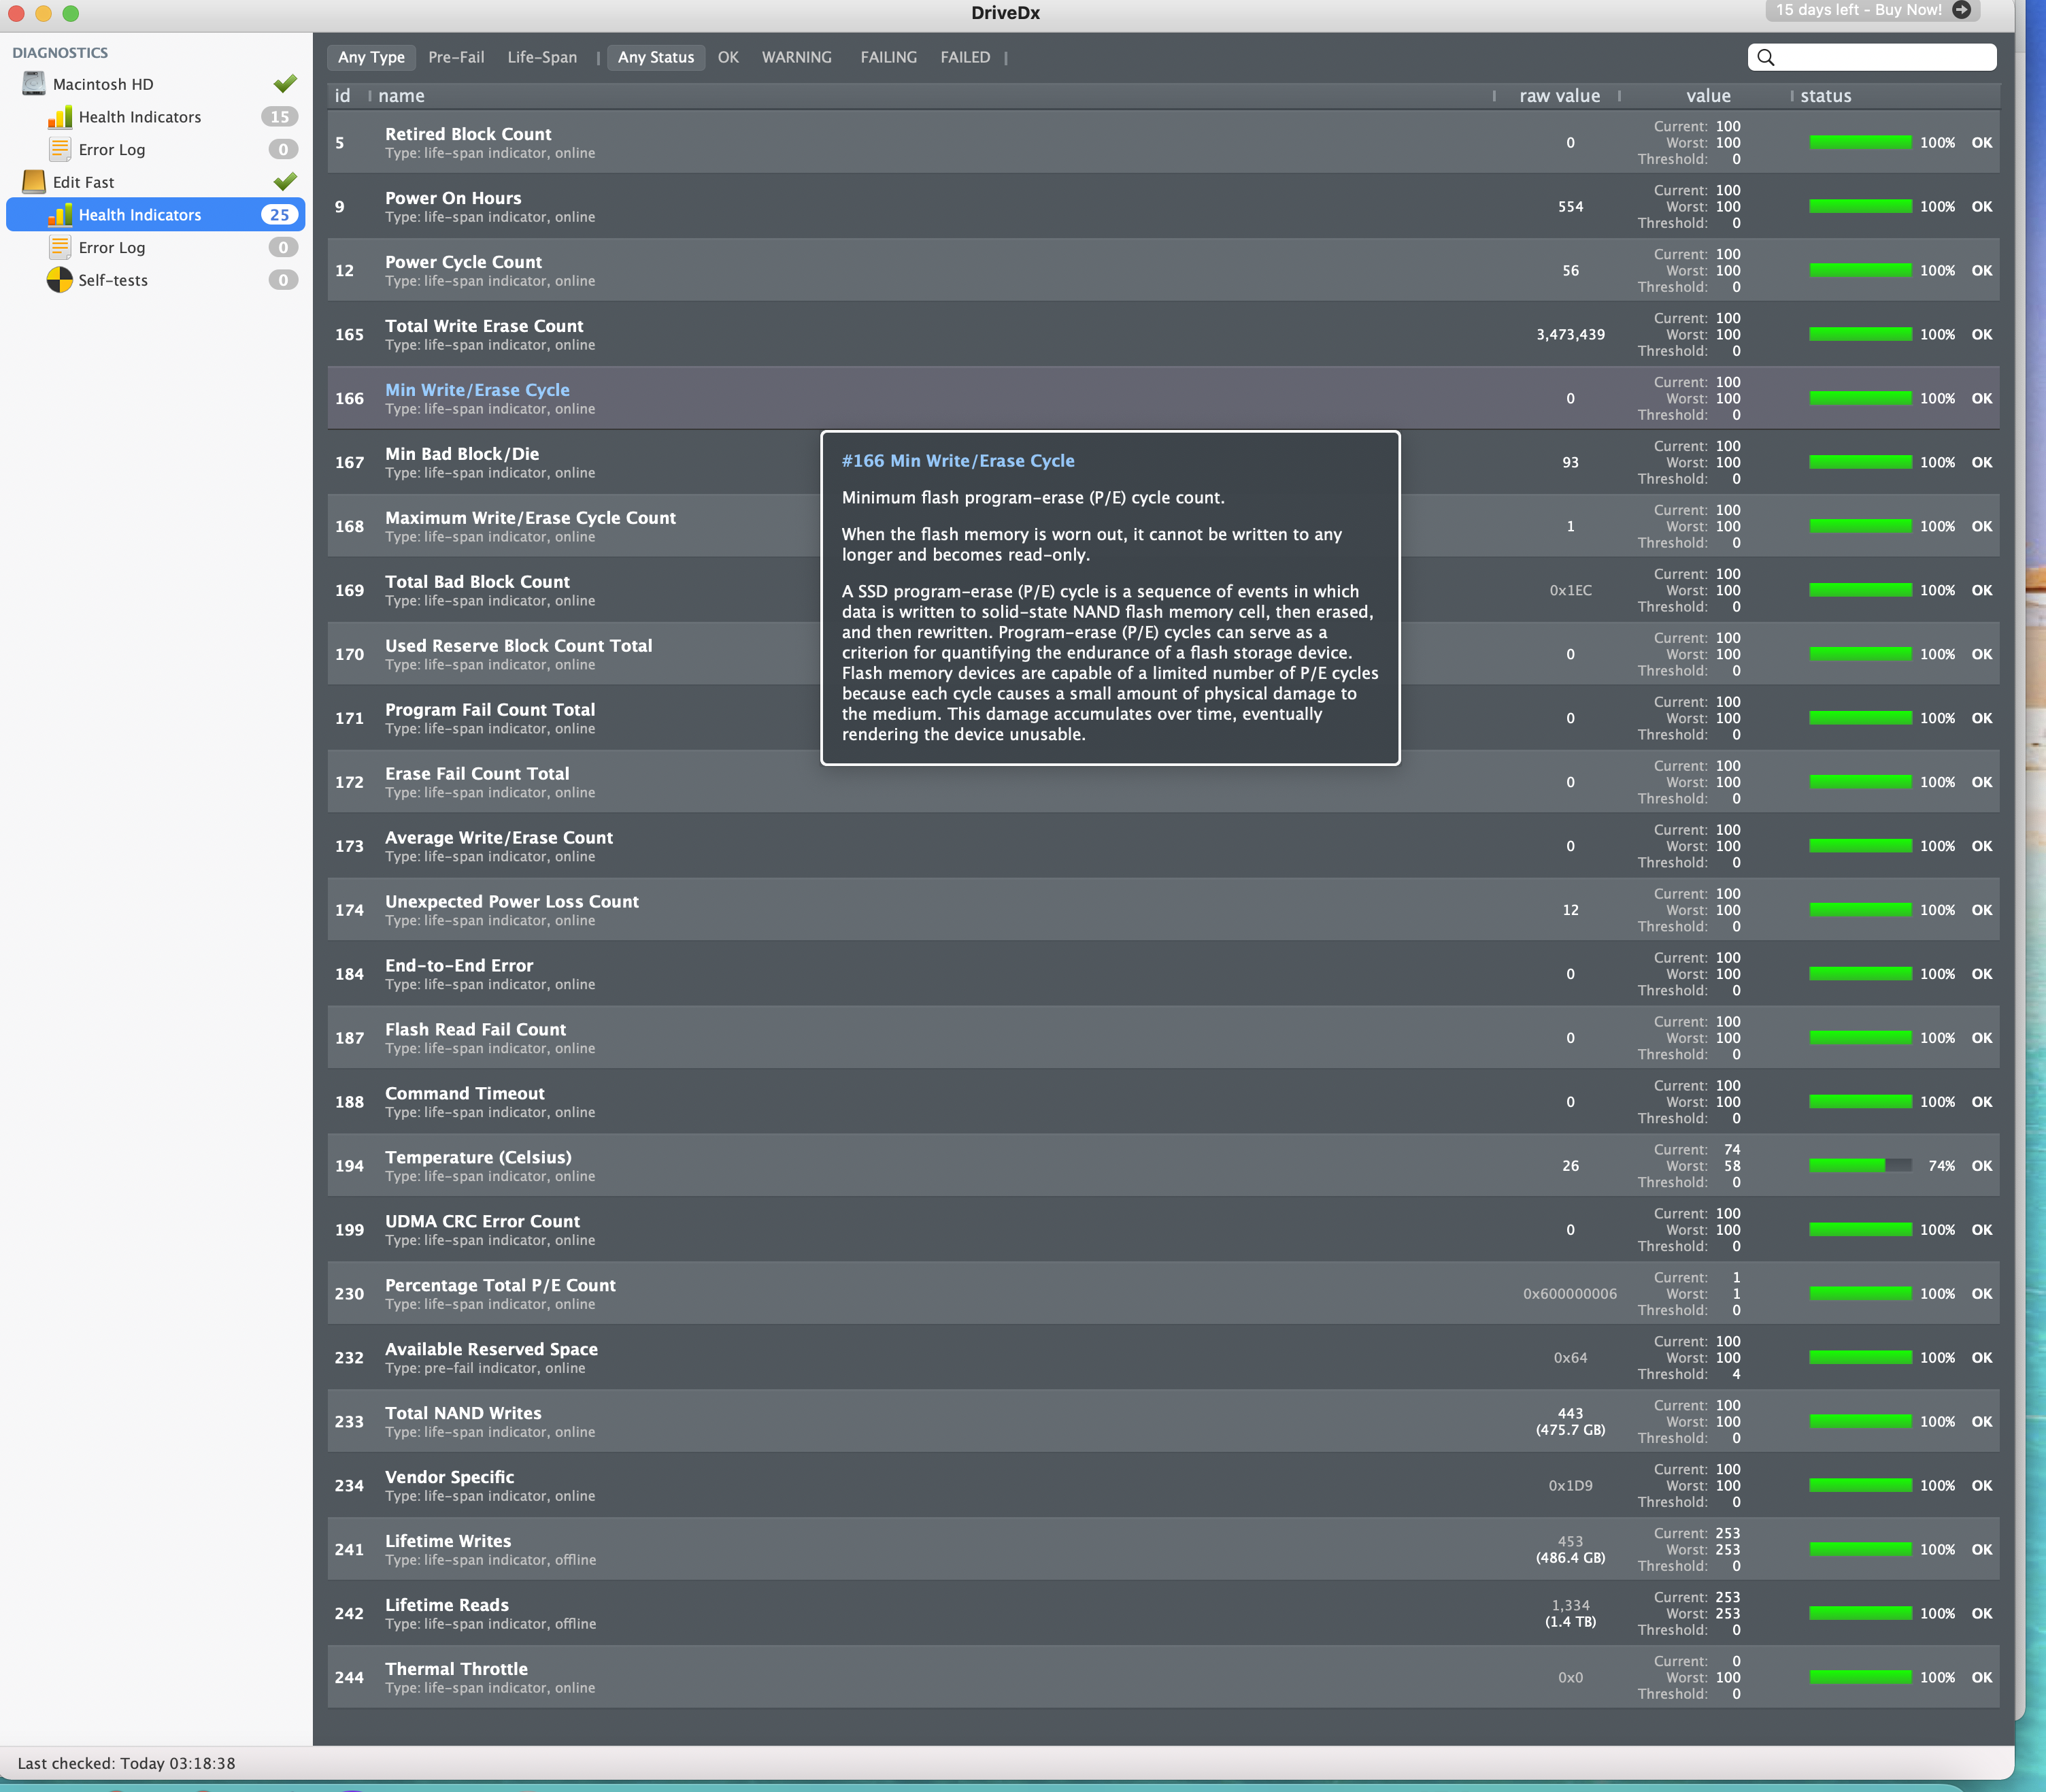Click the 15 days left Buy Now button
The image size is (2046, 1792).
tap(1858, 10)
